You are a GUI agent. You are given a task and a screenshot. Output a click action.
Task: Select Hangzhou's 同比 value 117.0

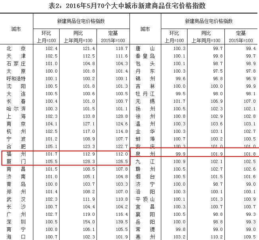click(x=89, y=131)
